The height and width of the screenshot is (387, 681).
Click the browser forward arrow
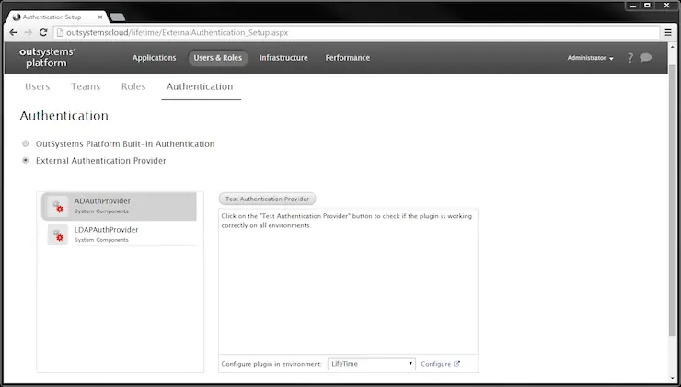click(29, 32)
